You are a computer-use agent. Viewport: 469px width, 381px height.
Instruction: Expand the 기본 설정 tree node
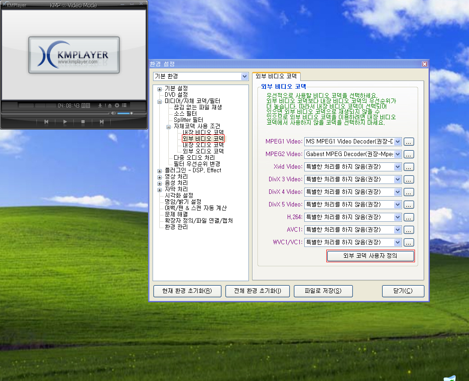click(159, 89)
